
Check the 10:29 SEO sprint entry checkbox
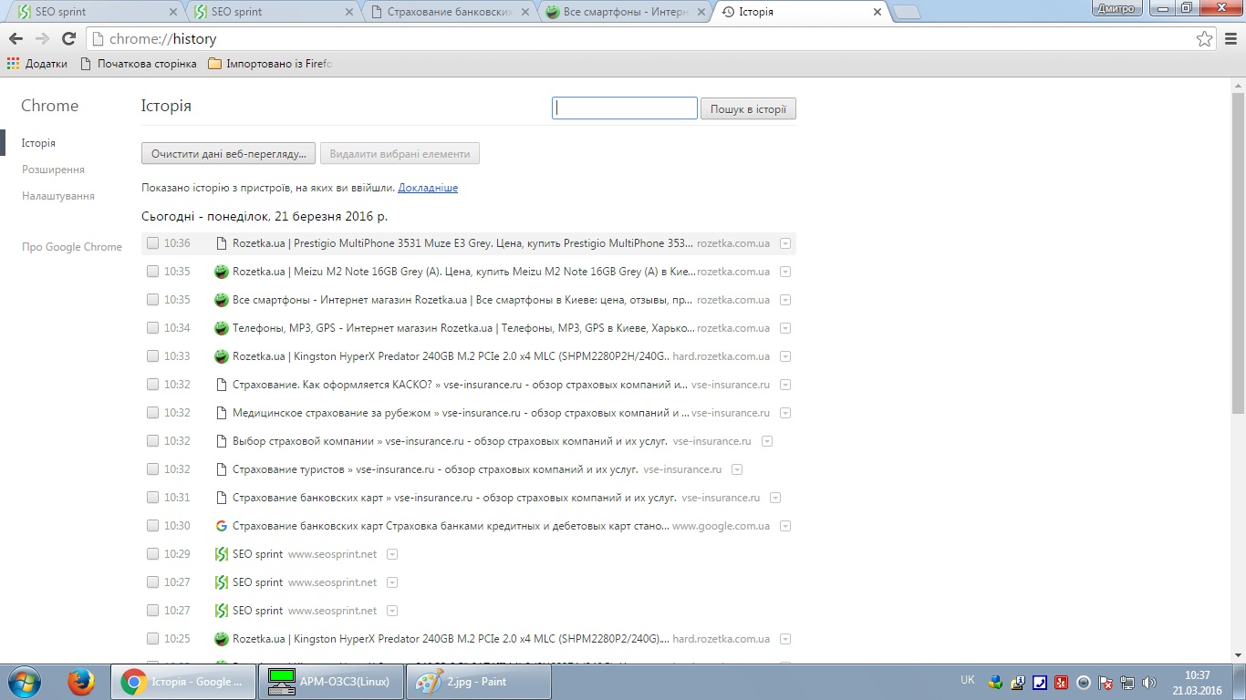tap(152, 554)
